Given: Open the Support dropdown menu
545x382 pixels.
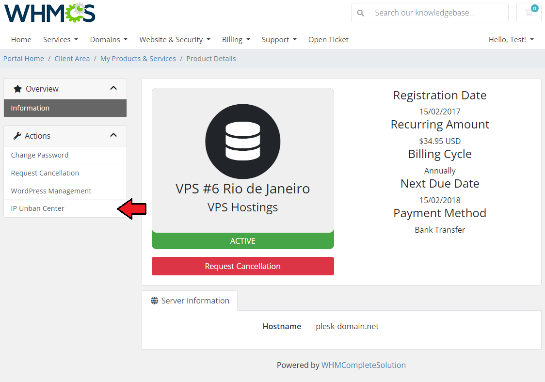Looking at the screenshot, I should (279, 40).
